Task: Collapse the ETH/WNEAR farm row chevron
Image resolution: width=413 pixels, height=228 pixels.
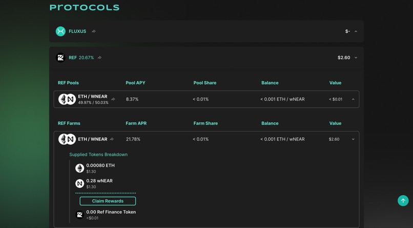Action: [x=353, y=139]
